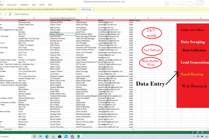This screenshot has width=209, height=139.
Task: Select the Jackson Heights cell
Action: pyautogui.click(x=34, y=94)
